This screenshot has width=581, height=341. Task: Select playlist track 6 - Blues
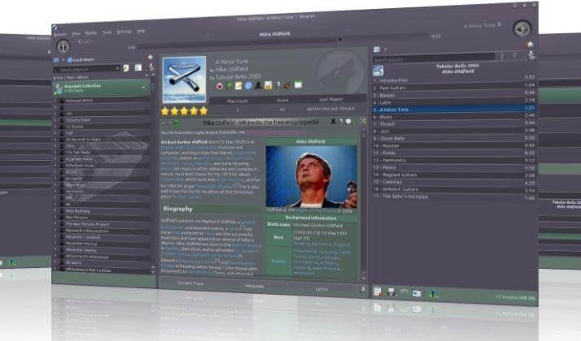coord(454,116)
